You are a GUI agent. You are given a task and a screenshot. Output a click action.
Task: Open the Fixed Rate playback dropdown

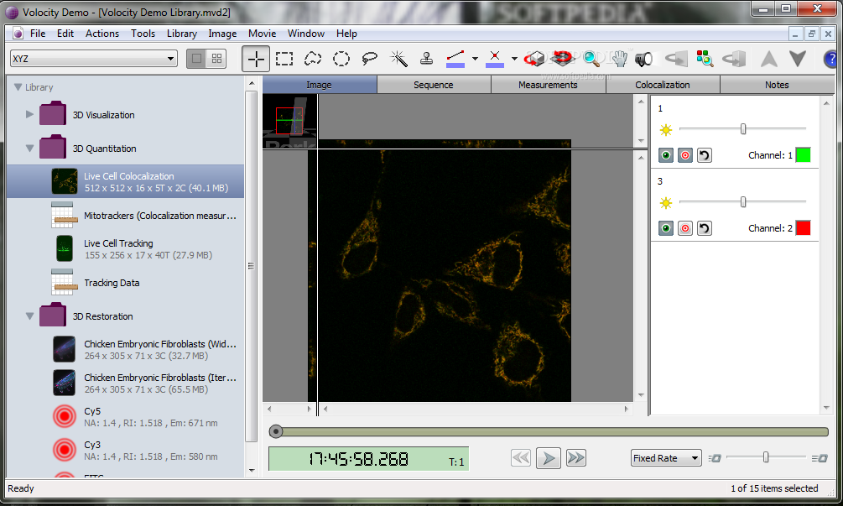click(x=666, y=458)
